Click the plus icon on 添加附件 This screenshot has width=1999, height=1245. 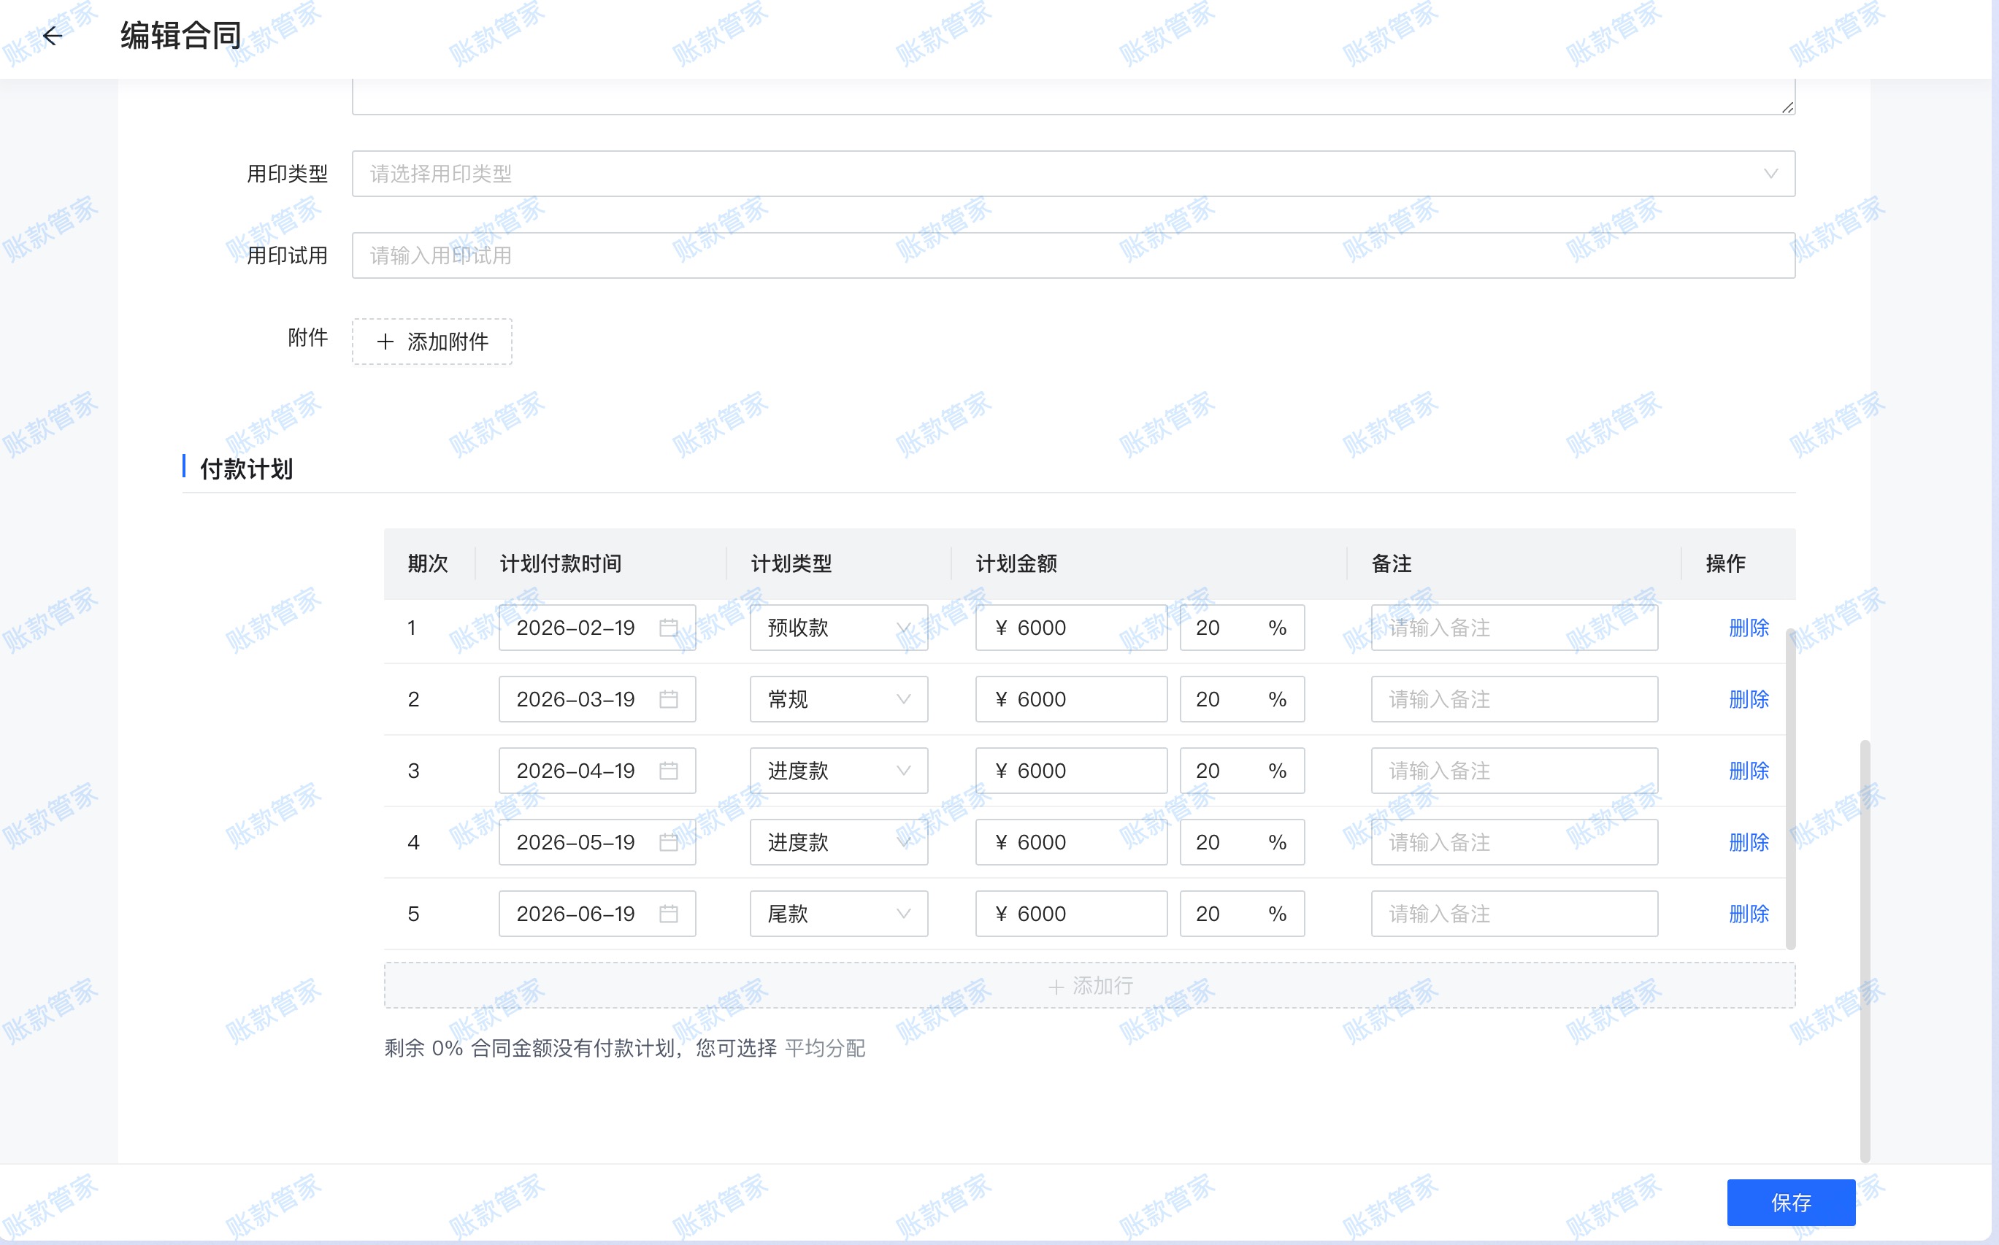[385, 342]
